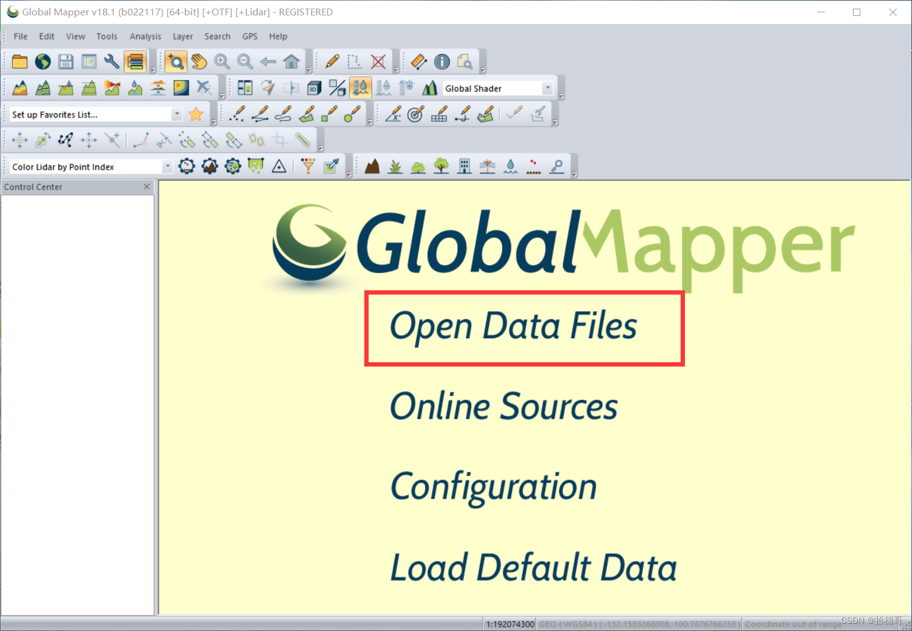The width and height of the screenshot is (912, 631).
Task: Open the Color Lidar by Point Index dropdown
Action: [167, 166]
